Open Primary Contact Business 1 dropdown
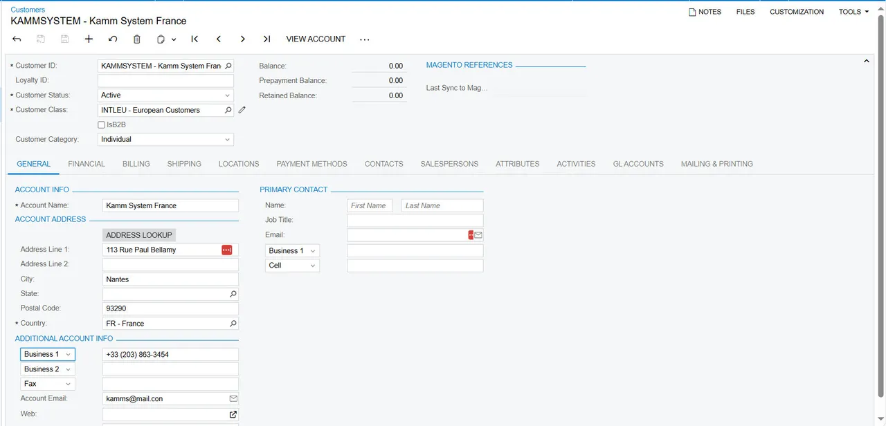 coord(293,250)
